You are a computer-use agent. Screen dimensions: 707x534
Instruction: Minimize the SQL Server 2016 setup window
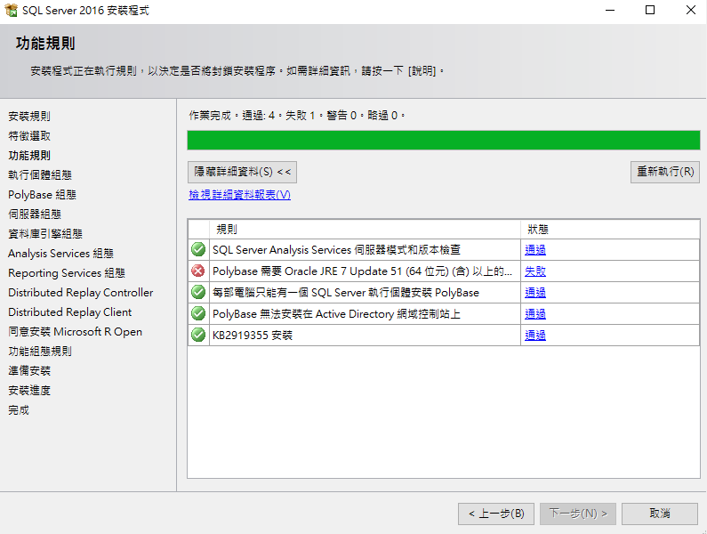pyautogui.click(x=610, y=10)
